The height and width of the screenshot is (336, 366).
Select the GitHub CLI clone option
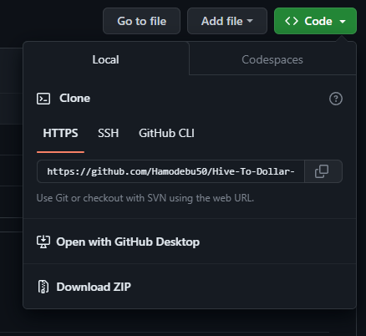pyautogui.click(x=166, y=133)
